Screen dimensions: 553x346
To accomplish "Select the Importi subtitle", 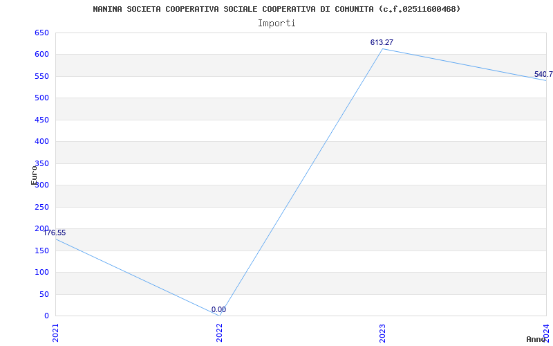I will pyautogui.click(x=276, y=24).
